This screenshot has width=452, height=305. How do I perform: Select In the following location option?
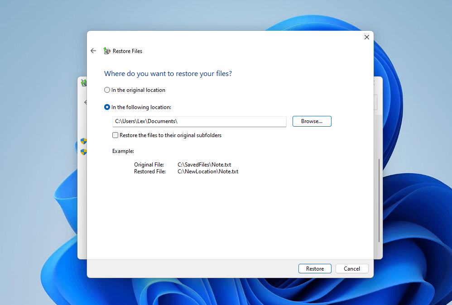(x=138, y=107)
